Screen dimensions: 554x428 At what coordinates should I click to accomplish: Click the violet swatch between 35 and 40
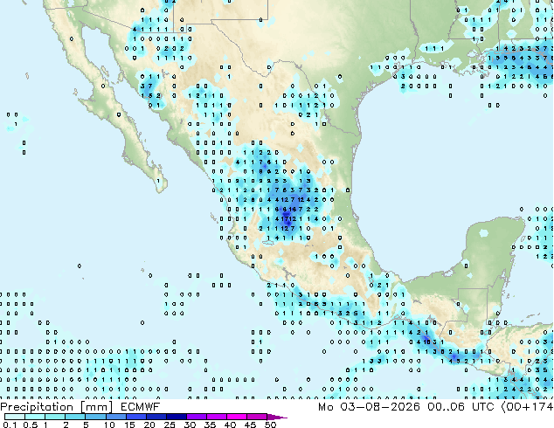[x=217, y=417]
